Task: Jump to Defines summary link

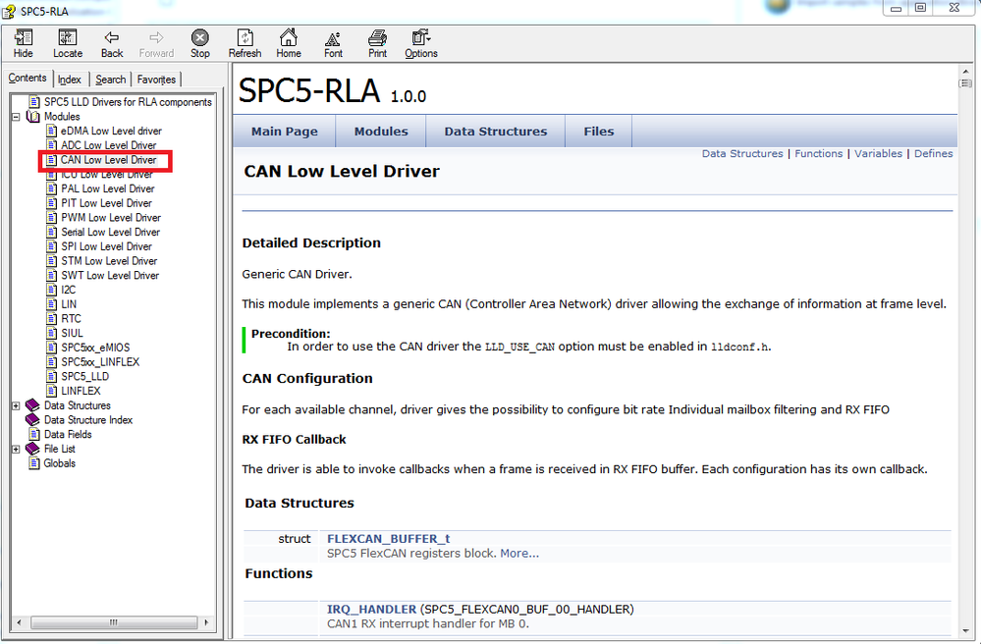Action: point(934,154)
